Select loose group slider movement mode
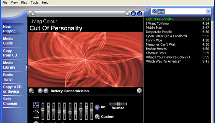The height and width of the screenshot is (123, 215). 36,111
